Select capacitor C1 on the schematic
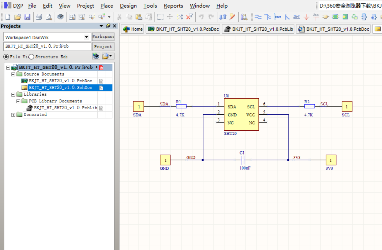382x250 pixels. pyautogui.click(x=243, y=160)
